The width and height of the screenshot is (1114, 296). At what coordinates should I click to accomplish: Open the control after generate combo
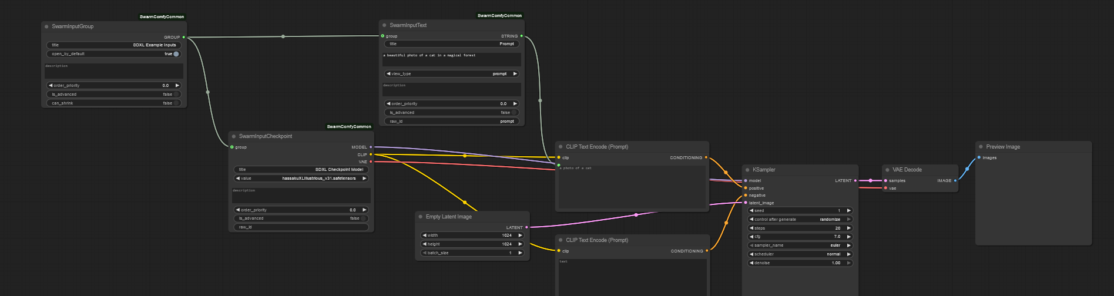pyautogui.click(x=800, y=219)
